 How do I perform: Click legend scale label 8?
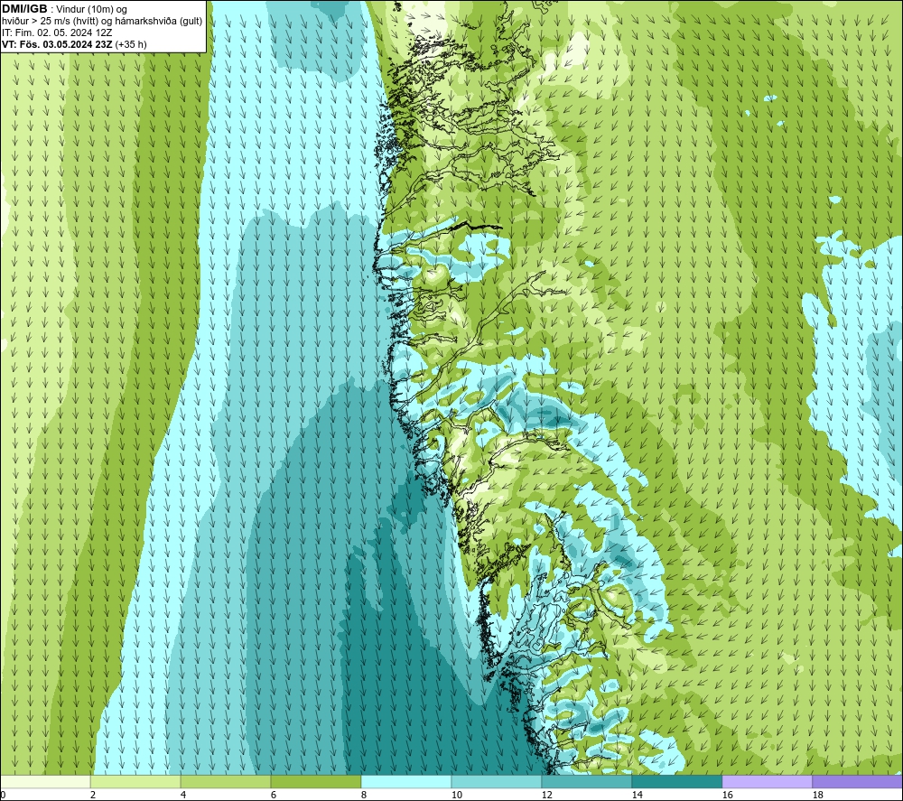point(363,795)
